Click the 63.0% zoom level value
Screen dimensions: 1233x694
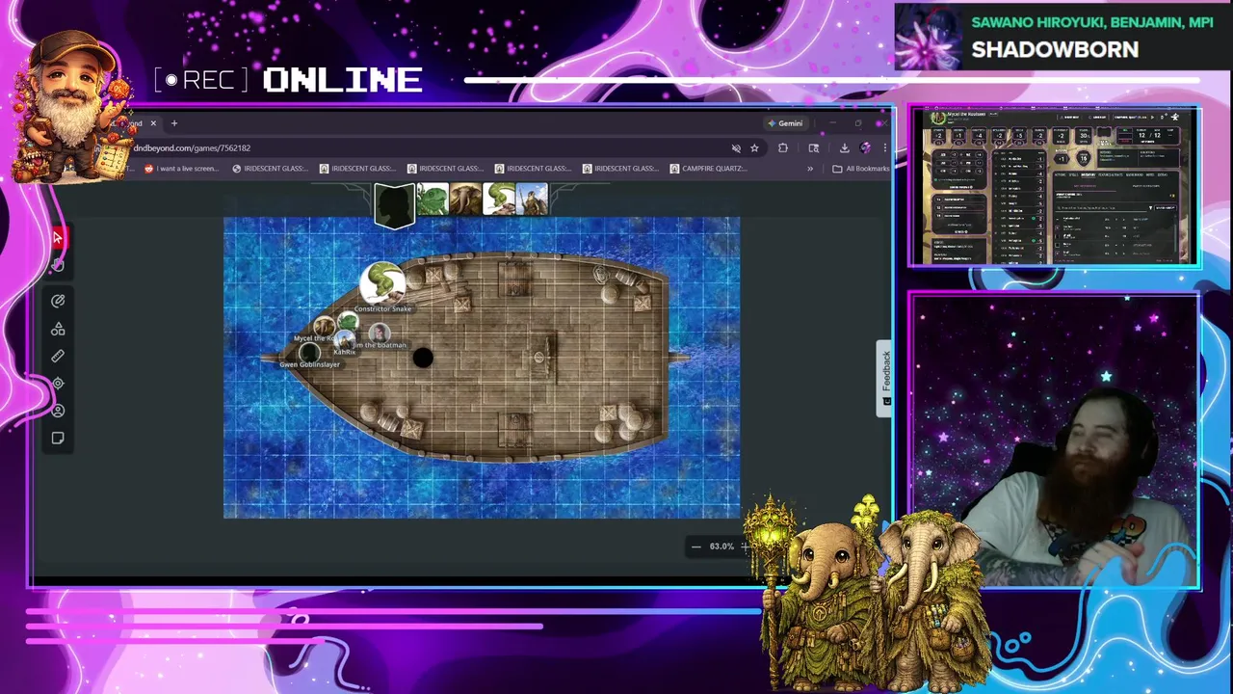tap(721, 547)
